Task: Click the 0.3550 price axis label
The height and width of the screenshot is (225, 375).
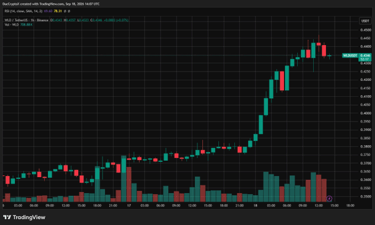Action: point(366,188)
